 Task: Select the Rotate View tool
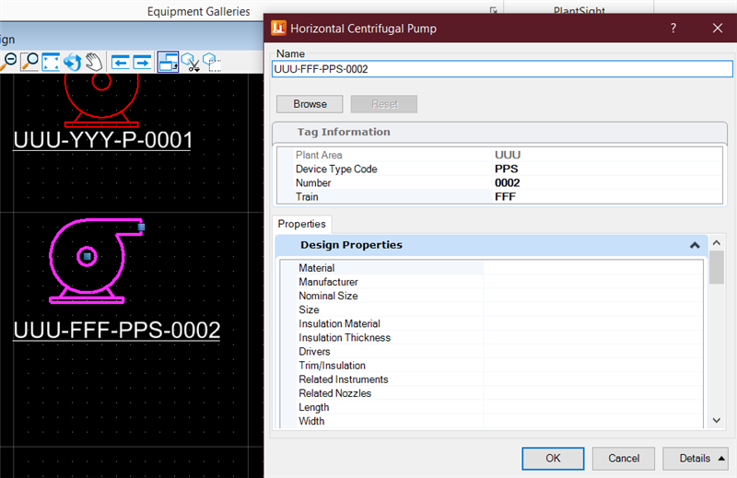[x=73, y=62]
